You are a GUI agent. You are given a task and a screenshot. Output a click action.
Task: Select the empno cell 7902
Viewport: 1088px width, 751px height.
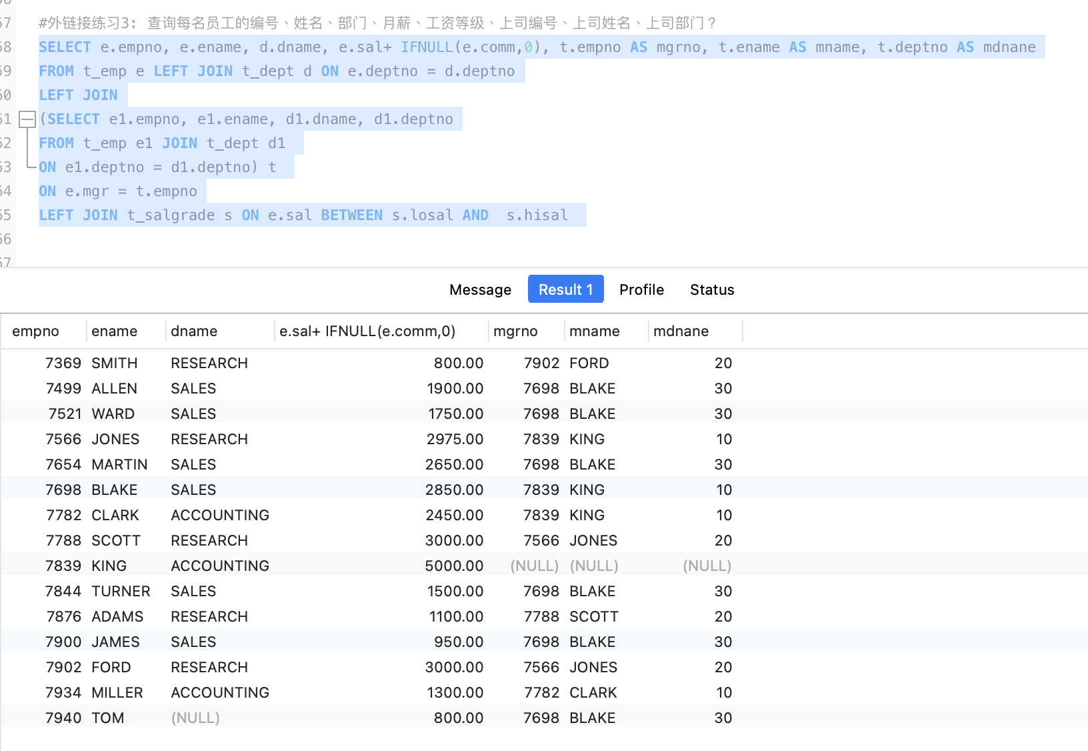[63, 668]
